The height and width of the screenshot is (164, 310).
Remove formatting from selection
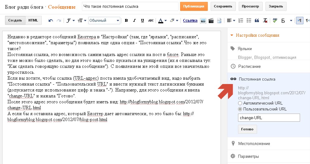point(265,21)
